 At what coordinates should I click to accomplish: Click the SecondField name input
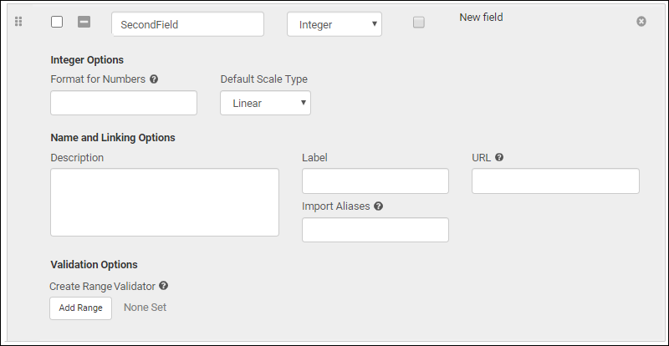click(187, 24)
